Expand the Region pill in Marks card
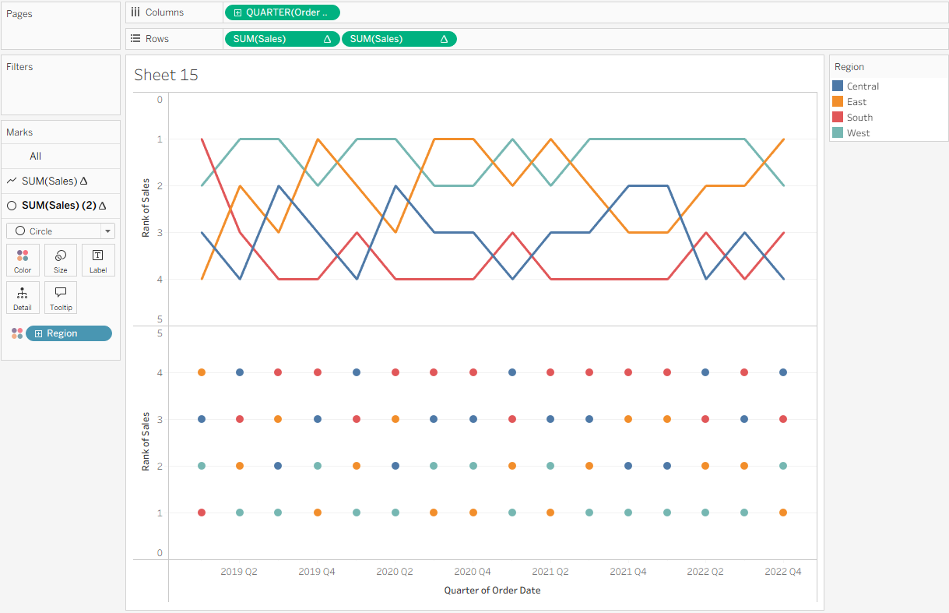The image size is (949, 613). coord(39,333)
